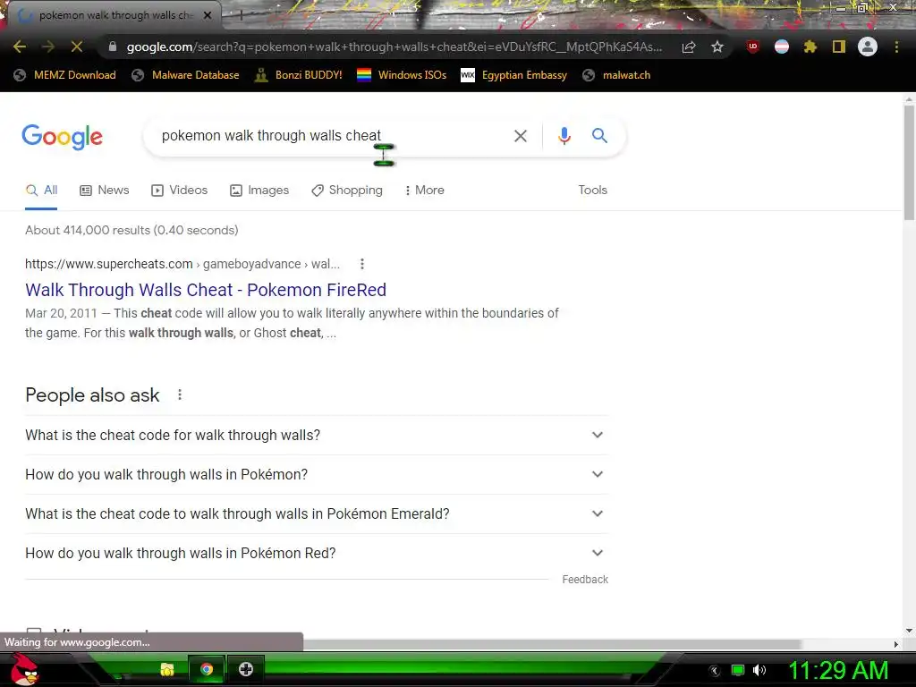
Task: Open the People also ask options dots
Action: (x=180, y=394)
